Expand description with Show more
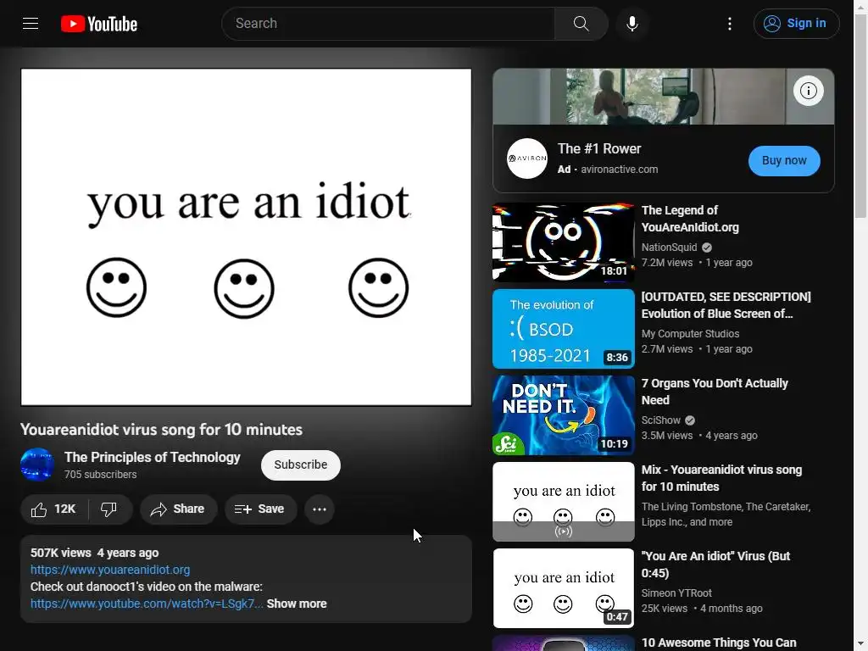This screenshot has width=868, height=651. pos(297,604)
